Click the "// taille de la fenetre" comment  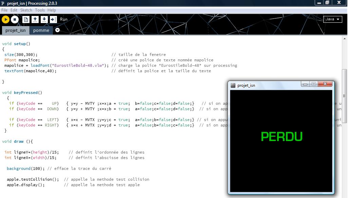pos(139,55)
